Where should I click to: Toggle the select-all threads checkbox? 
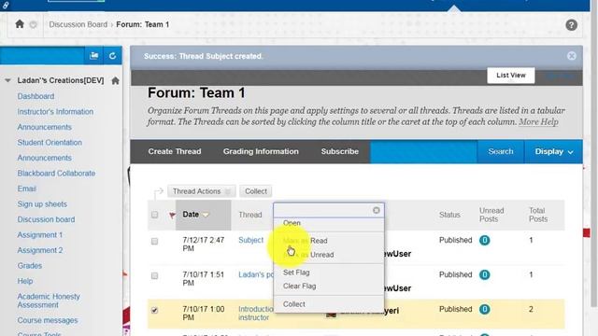[x=154, y=215]
